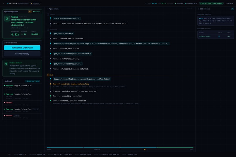Click the Google ADK framework label in footer
The image size is (236, 157).
click(x=41, y=154)
